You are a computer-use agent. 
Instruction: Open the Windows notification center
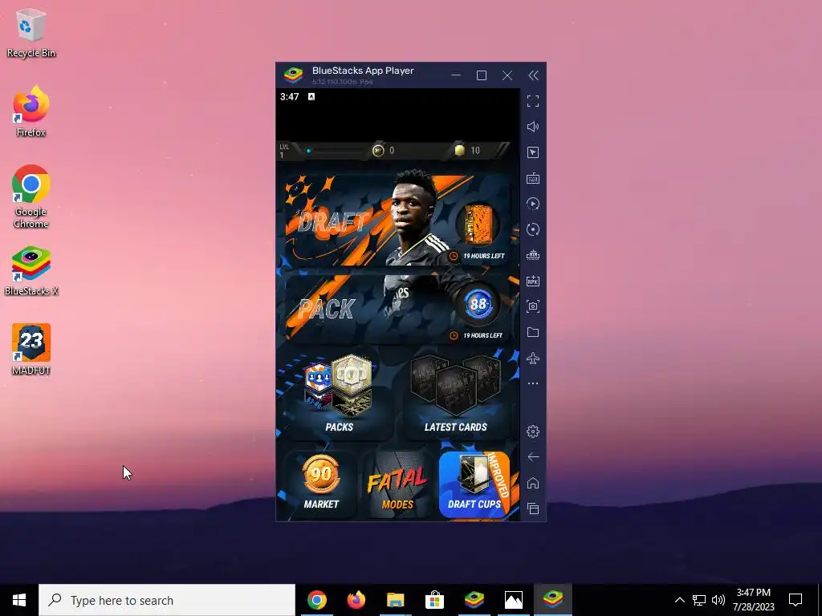[x=796, y=600]
